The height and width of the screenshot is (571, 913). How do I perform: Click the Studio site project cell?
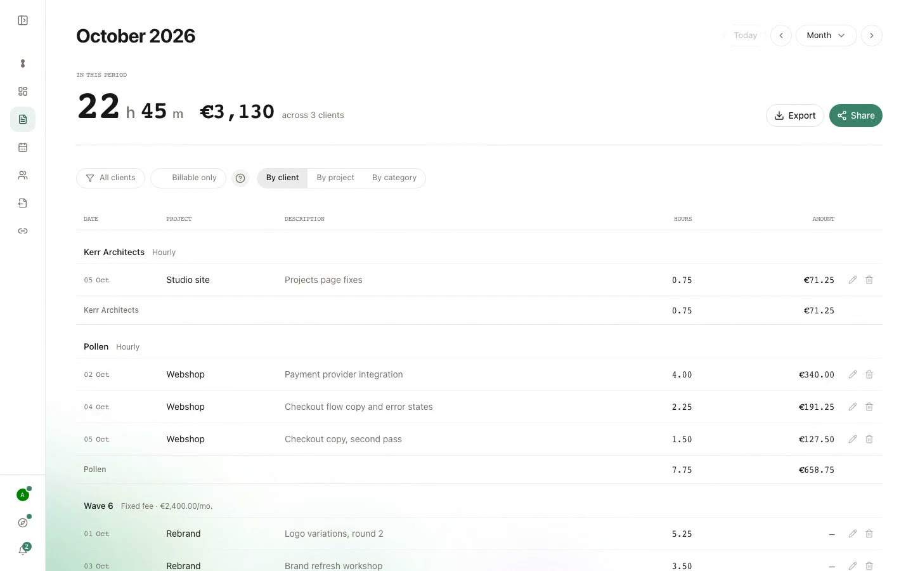click(x=188, y=280)
